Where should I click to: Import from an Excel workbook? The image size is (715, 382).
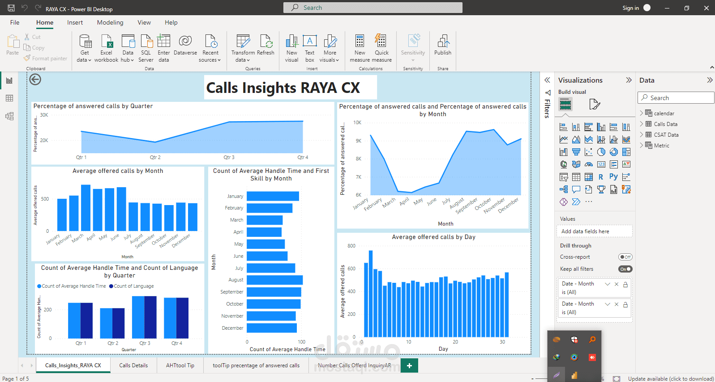(107, 48)
